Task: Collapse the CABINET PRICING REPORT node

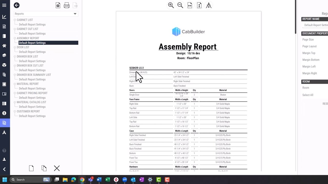Action: (15, 93)
